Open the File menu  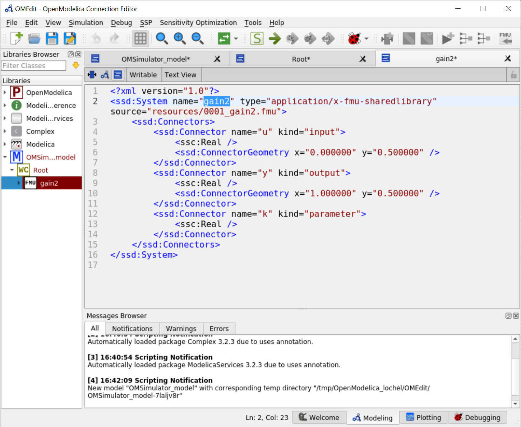tap(12, 23)
